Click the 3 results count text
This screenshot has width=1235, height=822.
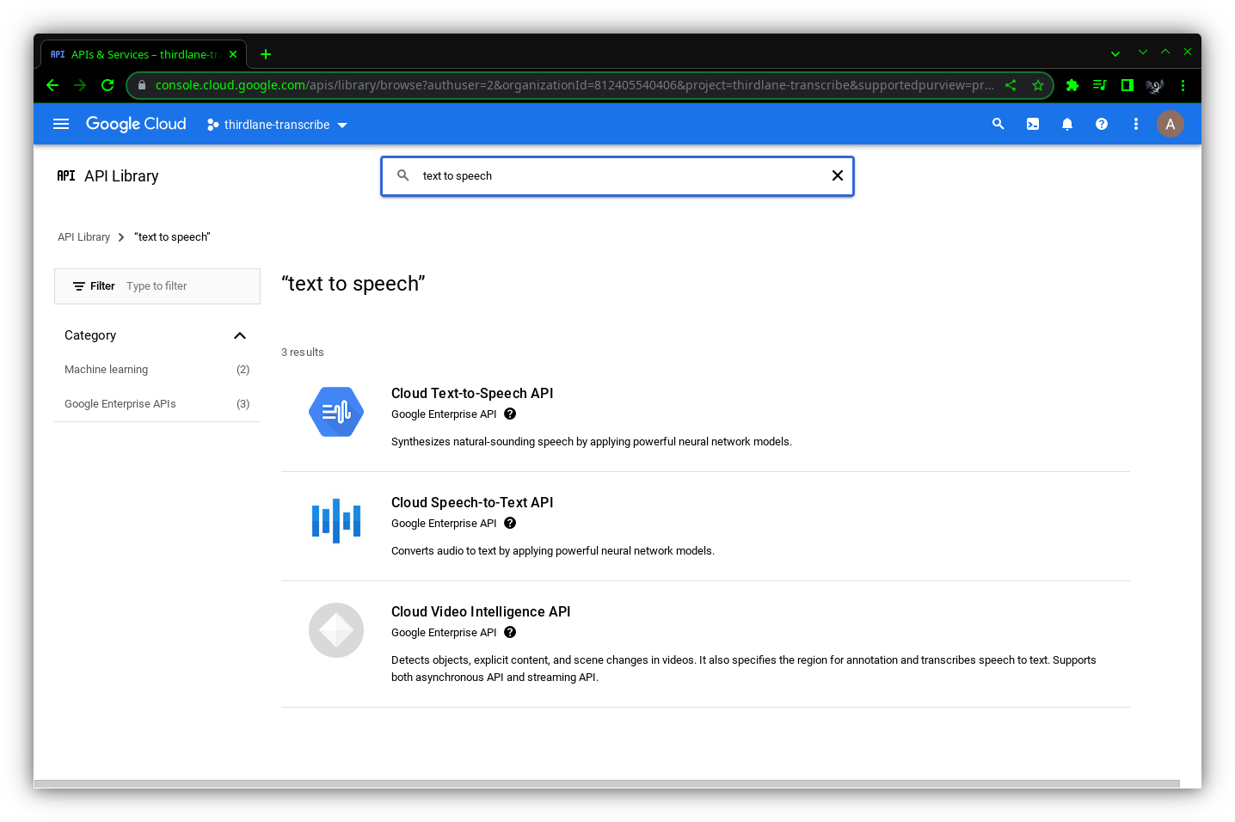(x=303, y=353)
